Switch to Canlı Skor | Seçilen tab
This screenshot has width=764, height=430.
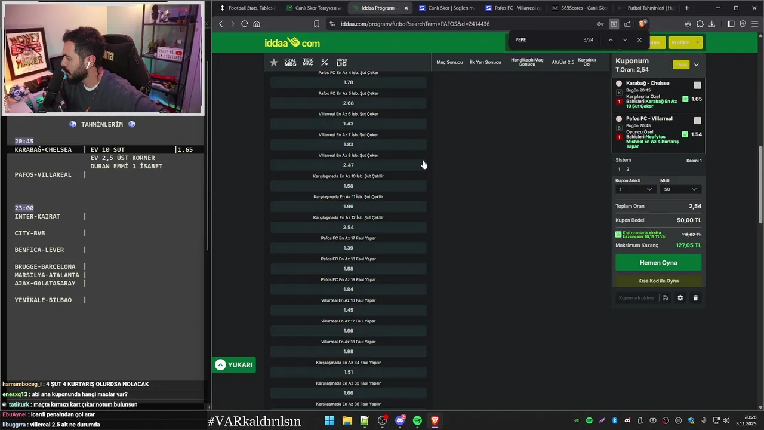(446, 8)
